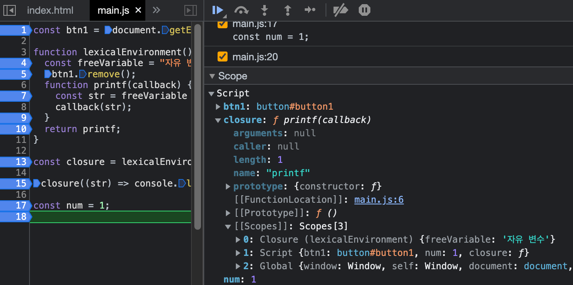Hide the debugger sidebar pane
Screen dimensions: 573x285
coord(190,10)
